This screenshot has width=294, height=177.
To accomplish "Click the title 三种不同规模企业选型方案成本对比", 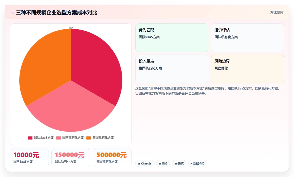I will 57,12.
